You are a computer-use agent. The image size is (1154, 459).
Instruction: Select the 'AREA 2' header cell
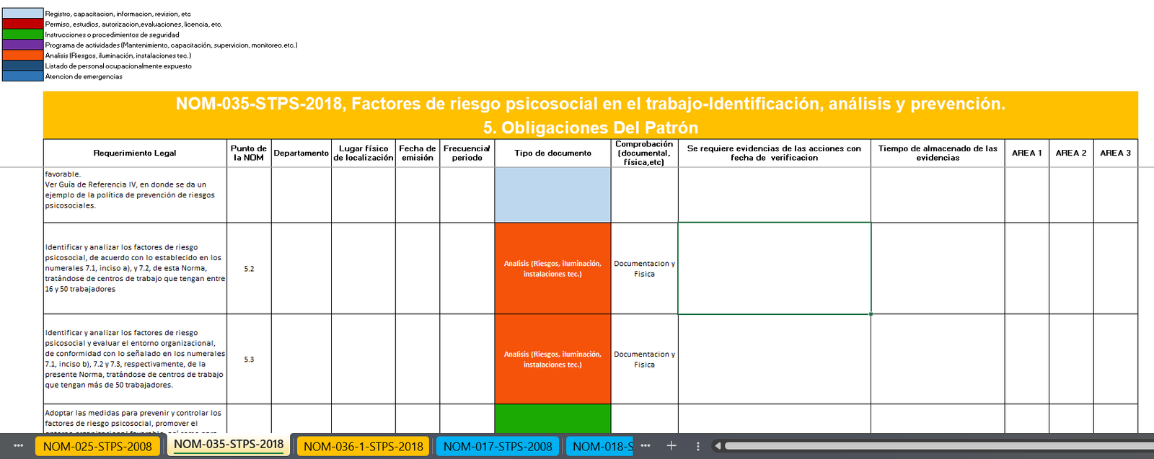pos(1071,153)
